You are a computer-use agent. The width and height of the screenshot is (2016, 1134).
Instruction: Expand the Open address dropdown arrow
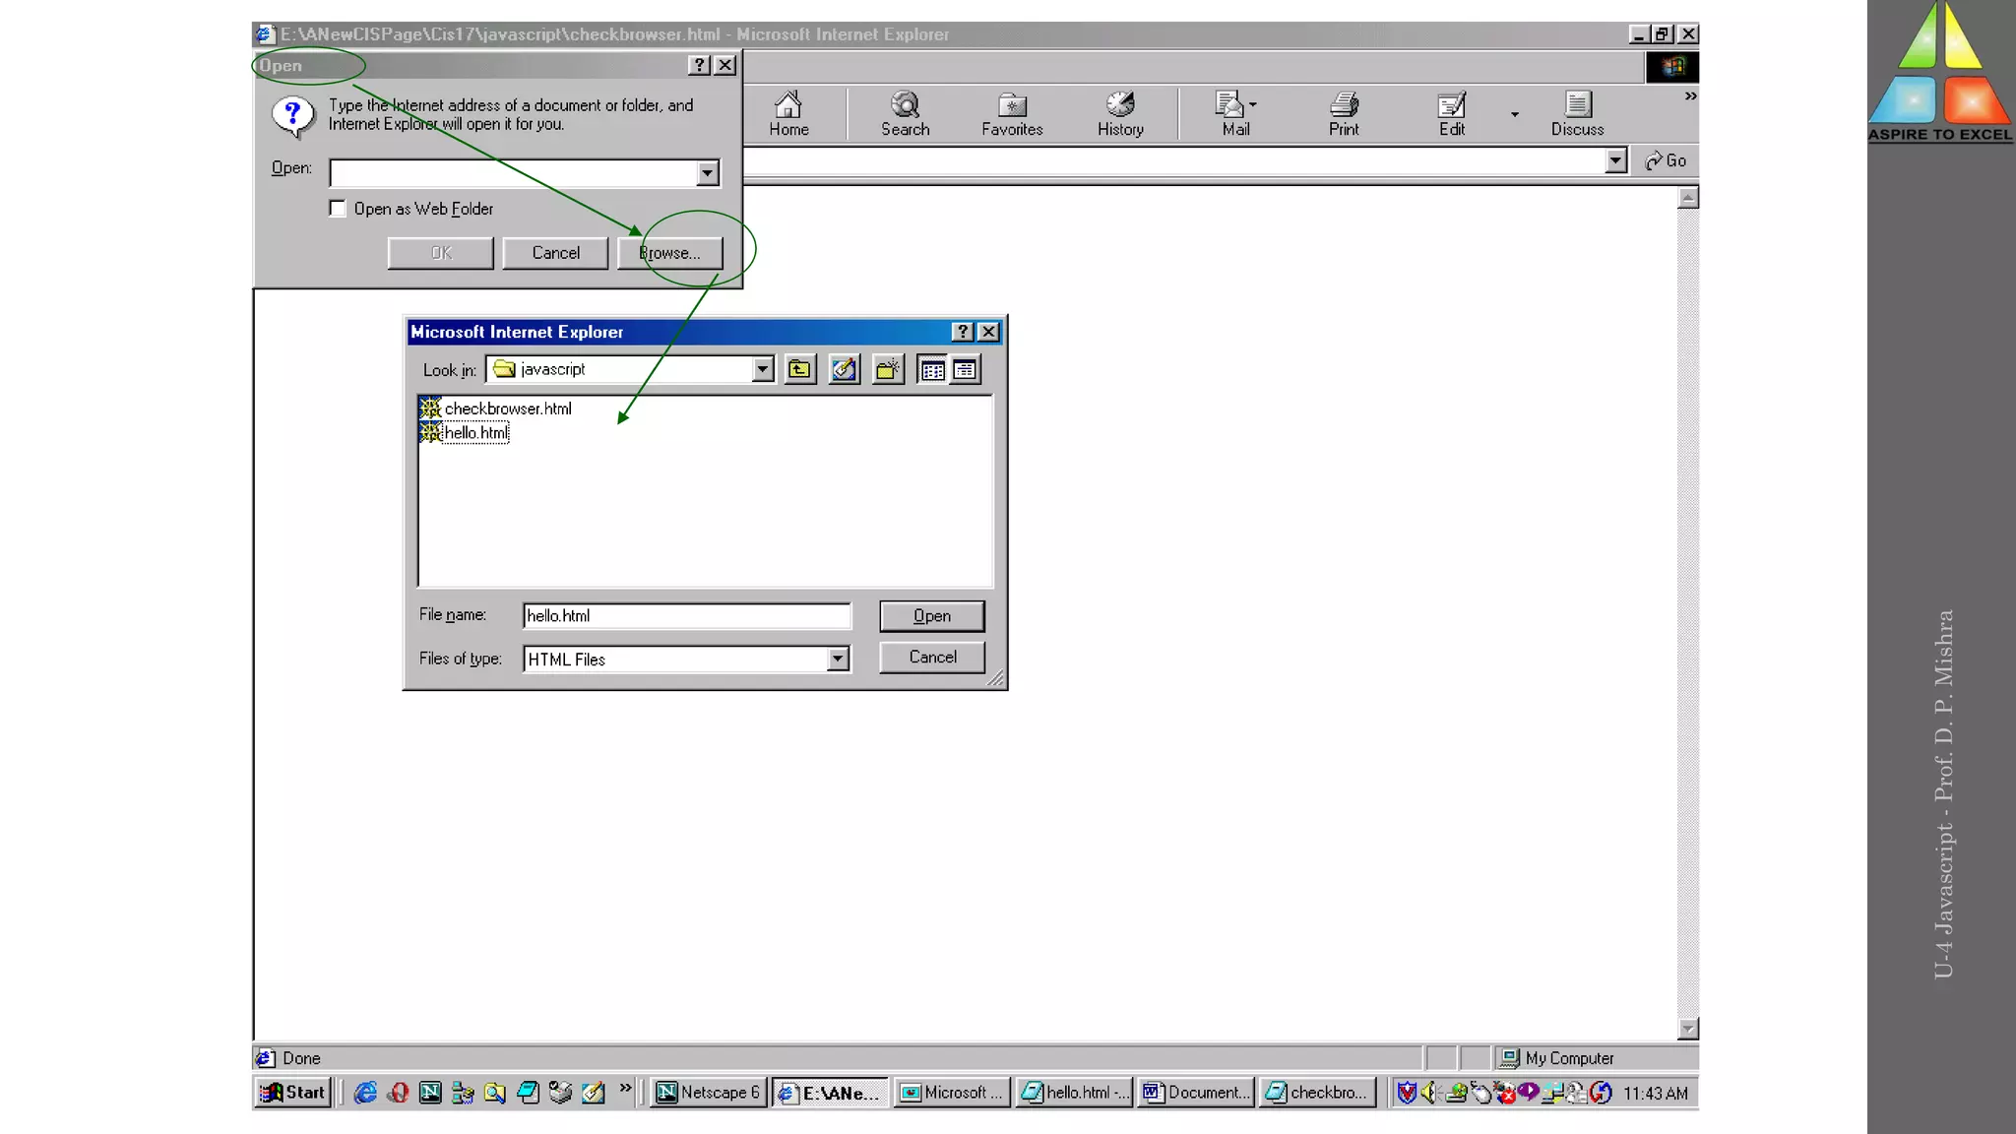click(707, 173)
